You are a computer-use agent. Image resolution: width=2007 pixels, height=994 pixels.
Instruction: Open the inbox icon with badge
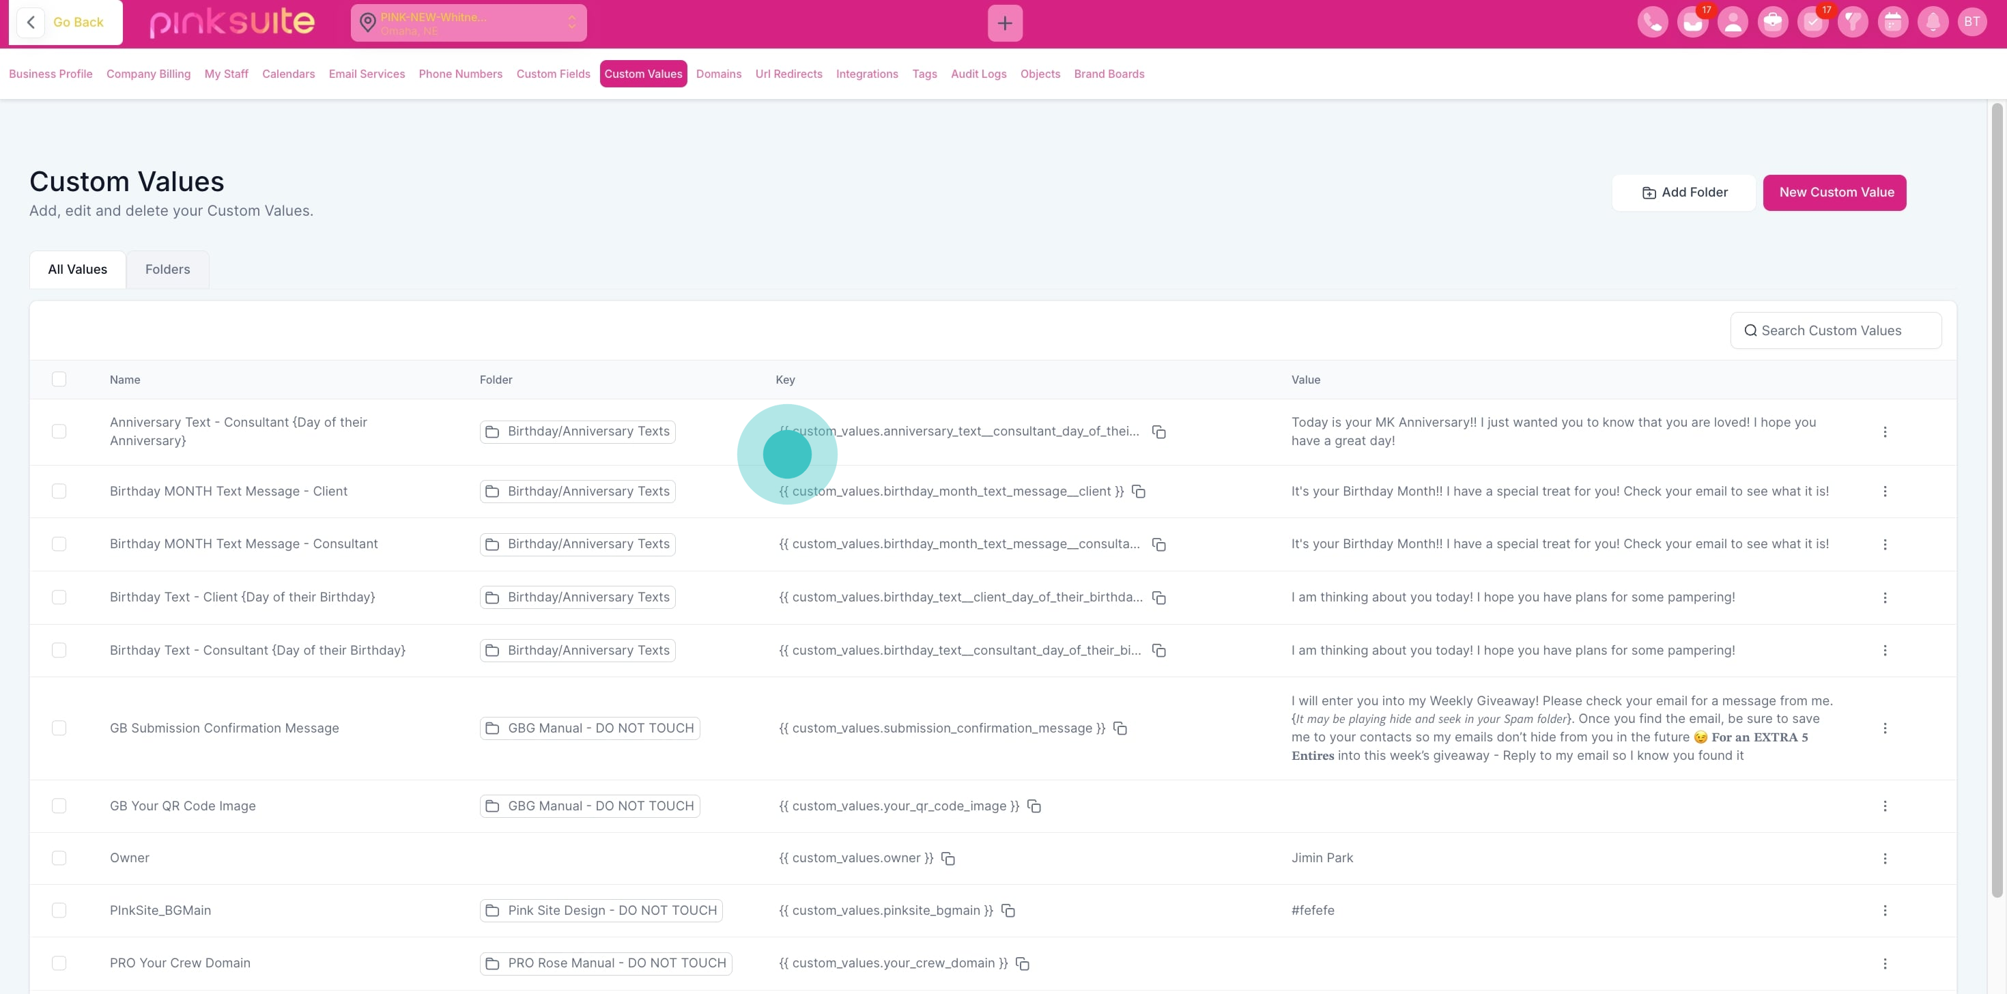point(1692,22)
